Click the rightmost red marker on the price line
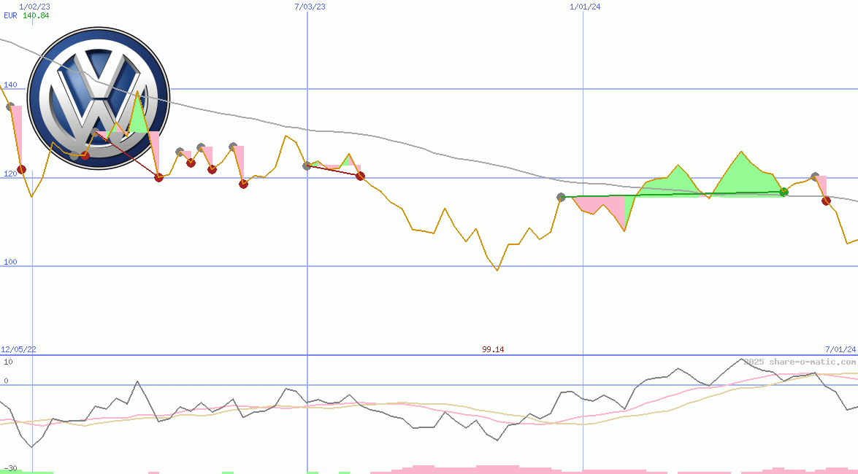 coord(826,201)
